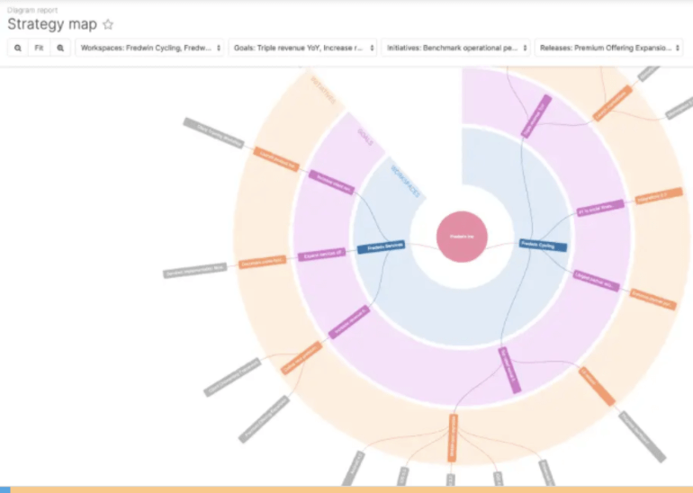Click the orange progress bar at page bottom
The image size is (693, 493).
click(351, 489)
